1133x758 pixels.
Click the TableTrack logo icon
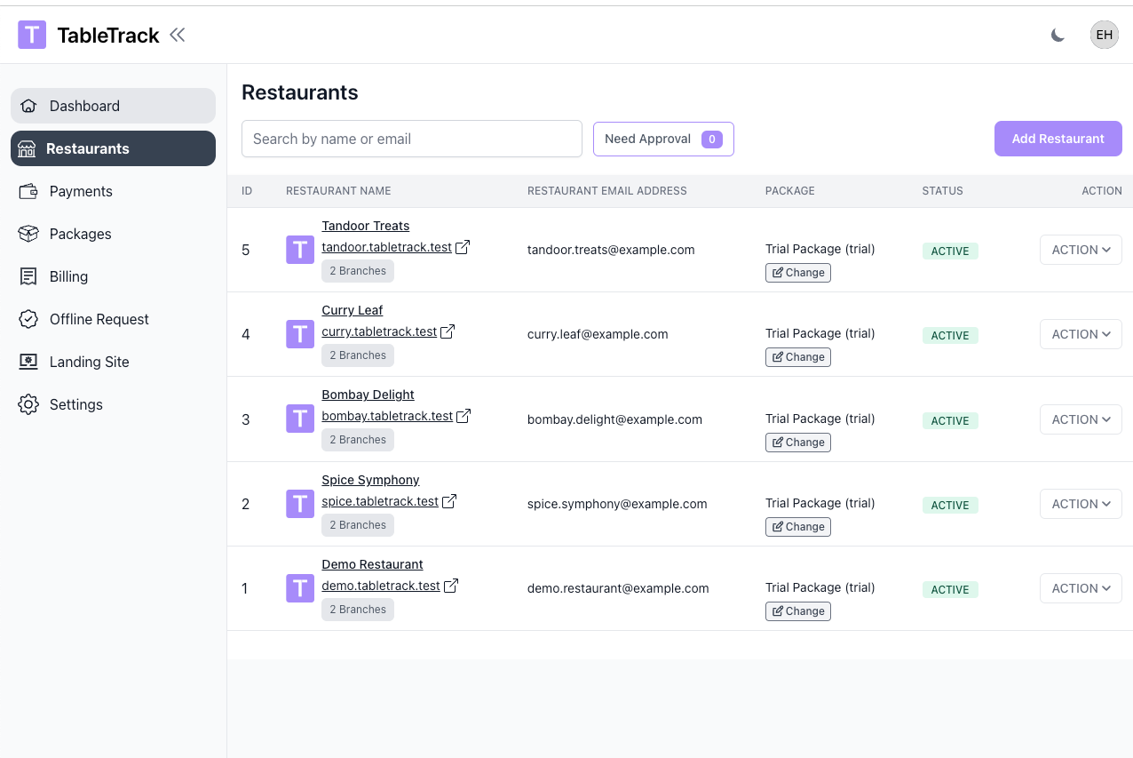(32, 35)
